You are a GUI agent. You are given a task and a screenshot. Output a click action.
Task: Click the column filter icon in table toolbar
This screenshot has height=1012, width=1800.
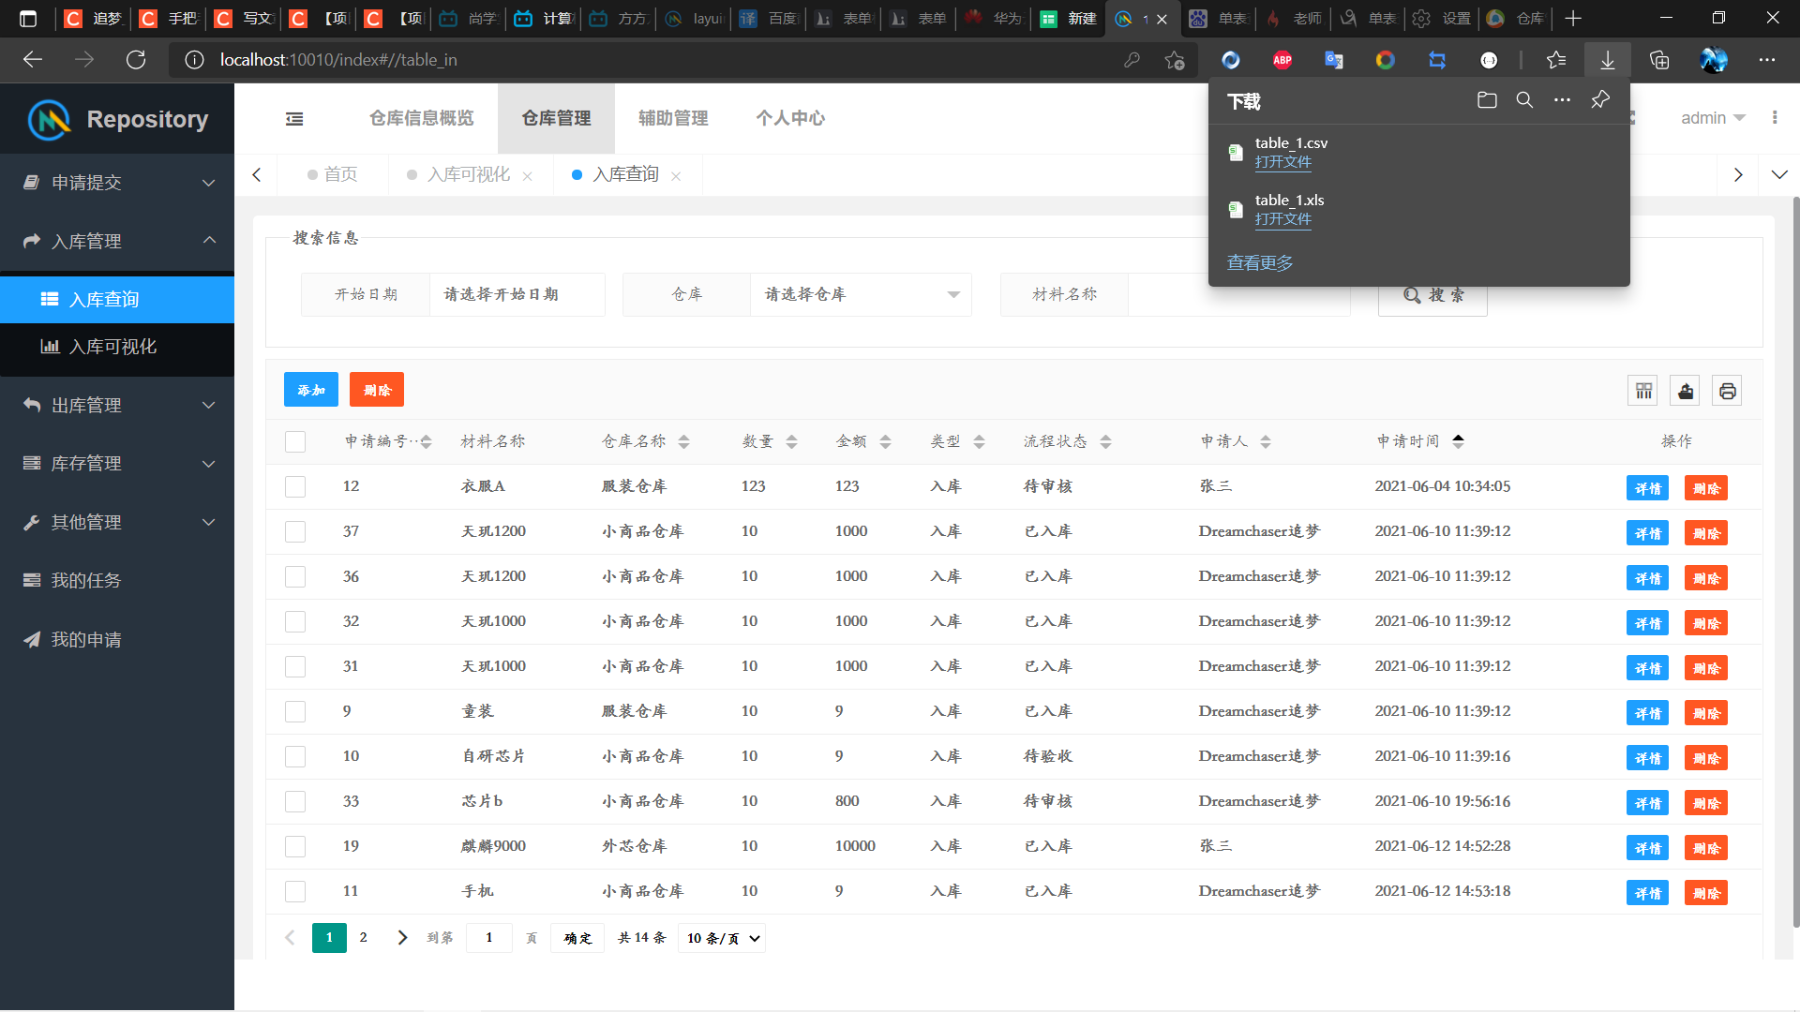pyautogui.click(x=1643, y=391)
